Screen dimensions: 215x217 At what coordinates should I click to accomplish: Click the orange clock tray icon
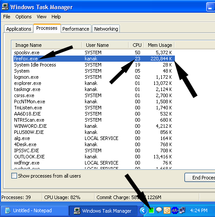(167, 210)
